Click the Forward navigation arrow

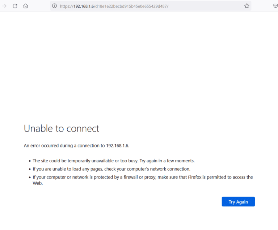point(4,6)
